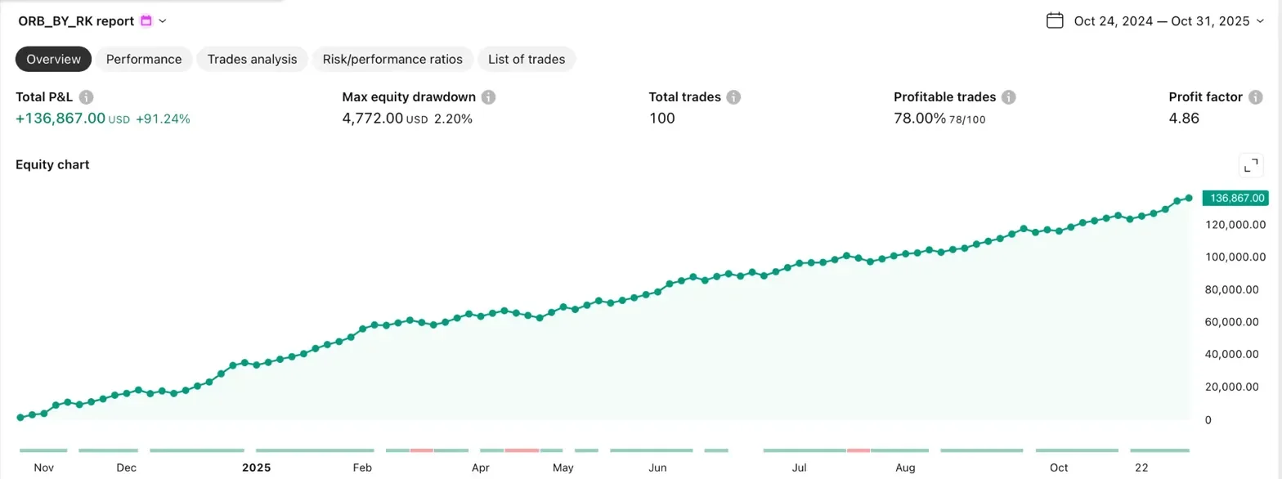Go to the List of trades tab
This screenshot has width=1282, height=479.
click(527, 59)
